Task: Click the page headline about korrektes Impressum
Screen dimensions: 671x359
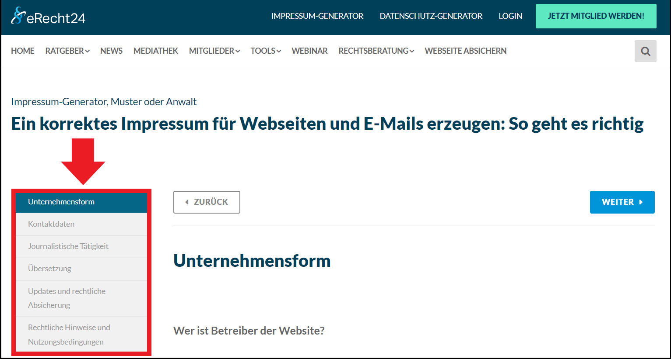Action: 327,124
